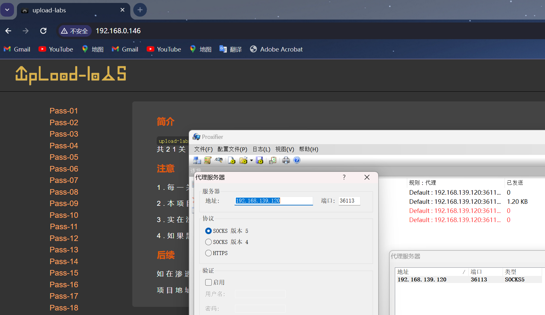Enable the authentication checkbox

pyautogui.click(x=208, y=282)
